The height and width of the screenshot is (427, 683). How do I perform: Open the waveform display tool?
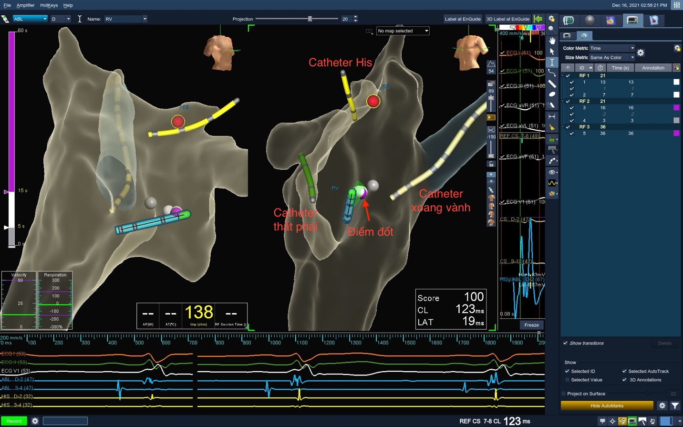(x=552, y=183)
